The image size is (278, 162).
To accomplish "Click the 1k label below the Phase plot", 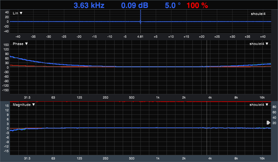I will 157,97.
